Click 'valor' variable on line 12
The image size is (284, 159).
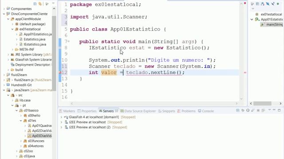point(109,72)
